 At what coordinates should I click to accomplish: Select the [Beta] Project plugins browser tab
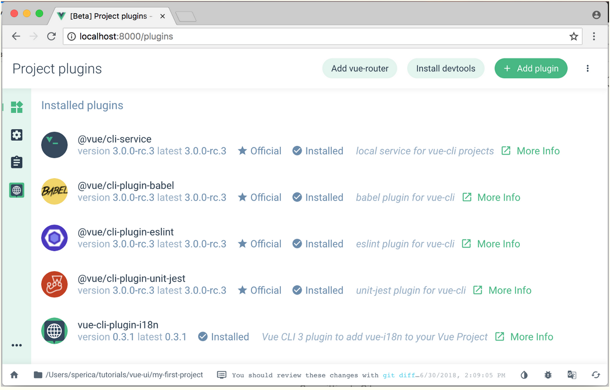(x=111, y=16)
